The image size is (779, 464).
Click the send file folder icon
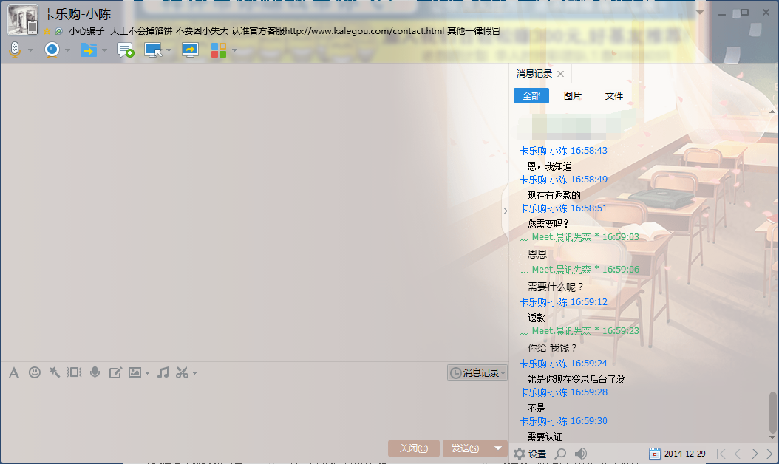[88, 50]
